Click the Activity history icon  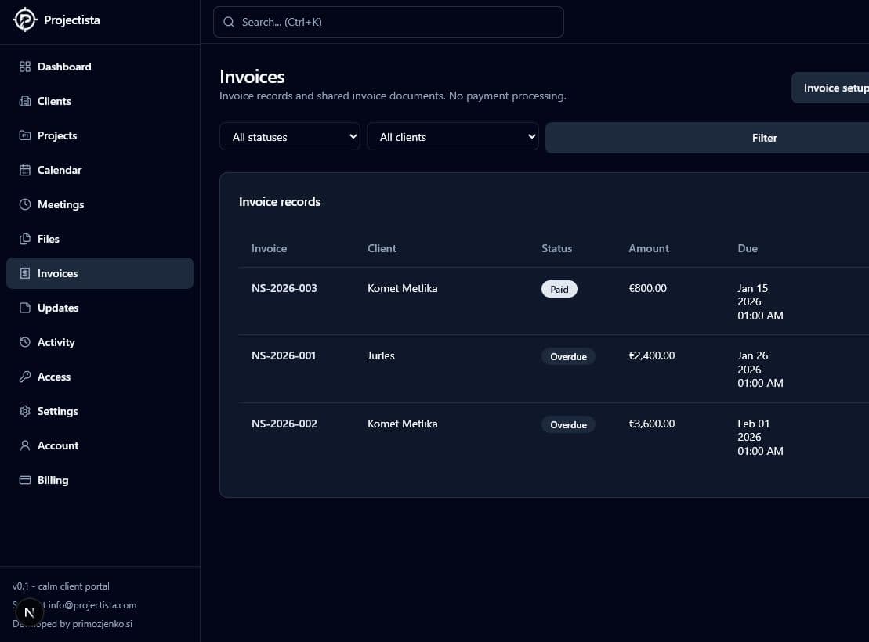coord(25,342)
